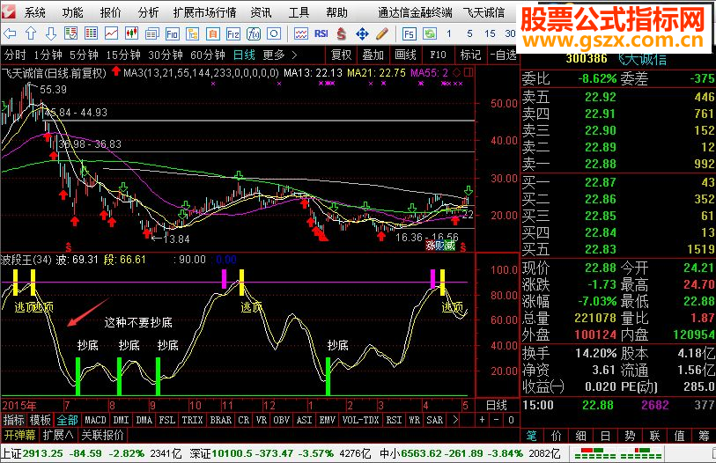Open the 系统 menu
716x463 pixels.
(34, 12)
